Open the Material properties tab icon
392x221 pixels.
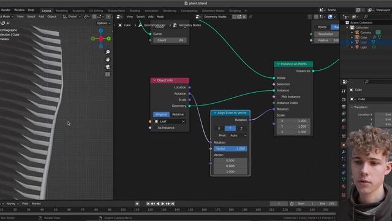coord(344,186)
